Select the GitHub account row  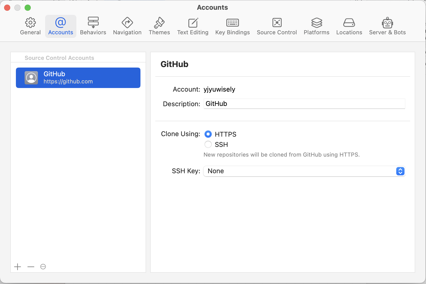click(x=78, y=78)
